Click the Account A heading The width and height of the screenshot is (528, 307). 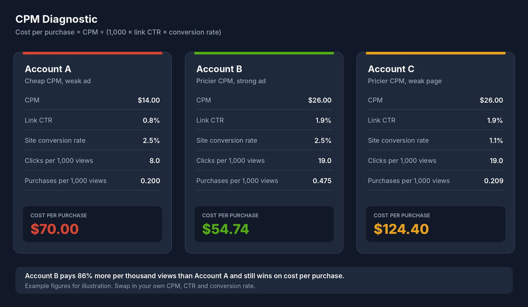click(x=48, y=69)
